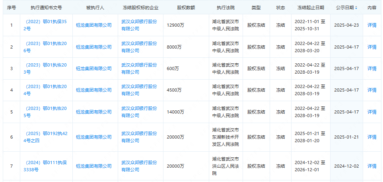Click the 冻结股权标的企业 column header

coord(141,8)
